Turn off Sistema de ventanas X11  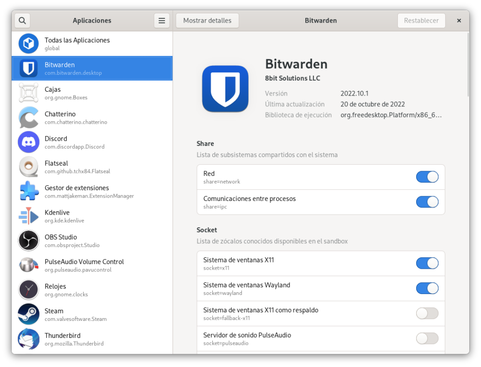pos(427,263)
